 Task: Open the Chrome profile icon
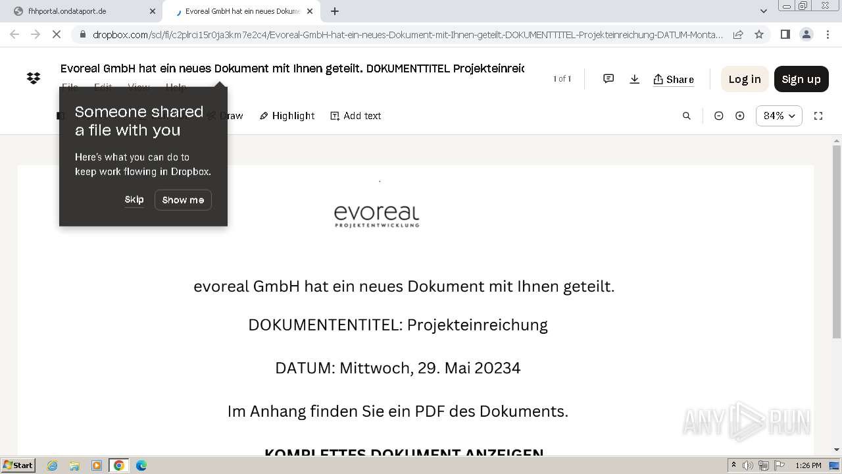point(806,34)
